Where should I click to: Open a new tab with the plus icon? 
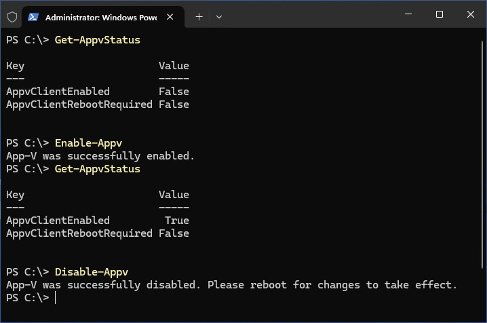pos(199,17)
